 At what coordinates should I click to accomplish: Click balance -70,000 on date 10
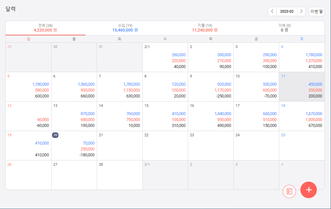[x=270, y=96]
